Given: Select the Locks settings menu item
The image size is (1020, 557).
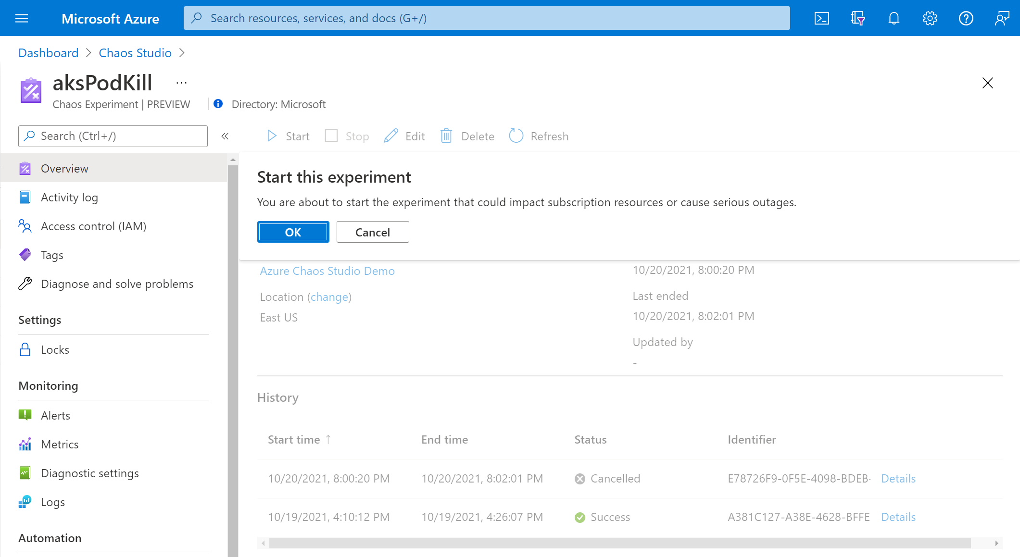Looking at the screenshot, I should click(55, 349).
